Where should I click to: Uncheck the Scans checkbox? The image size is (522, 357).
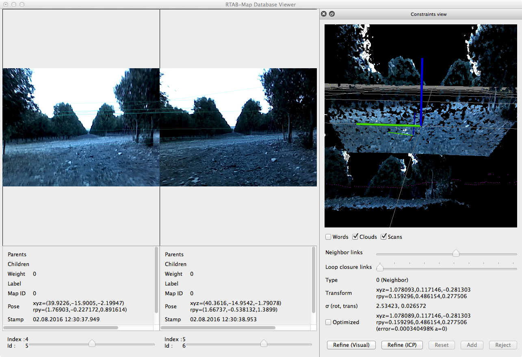coord(383,237)
